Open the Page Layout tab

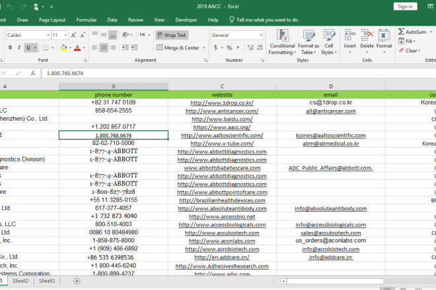52,20
